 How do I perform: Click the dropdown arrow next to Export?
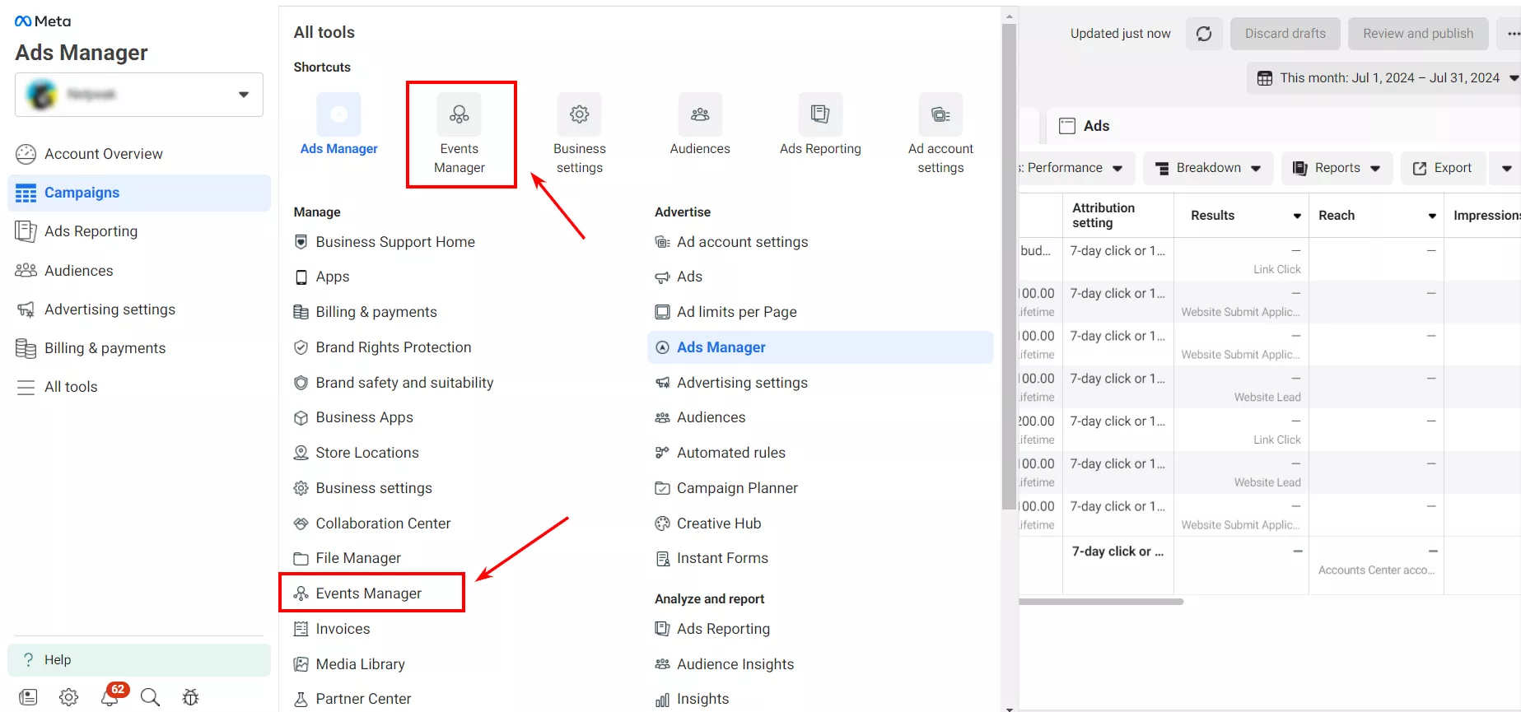coord(1506,168)
